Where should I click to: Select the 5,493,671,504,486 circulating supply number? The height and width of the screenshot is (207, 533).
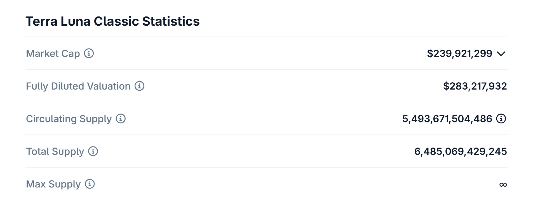pos(447,119)
